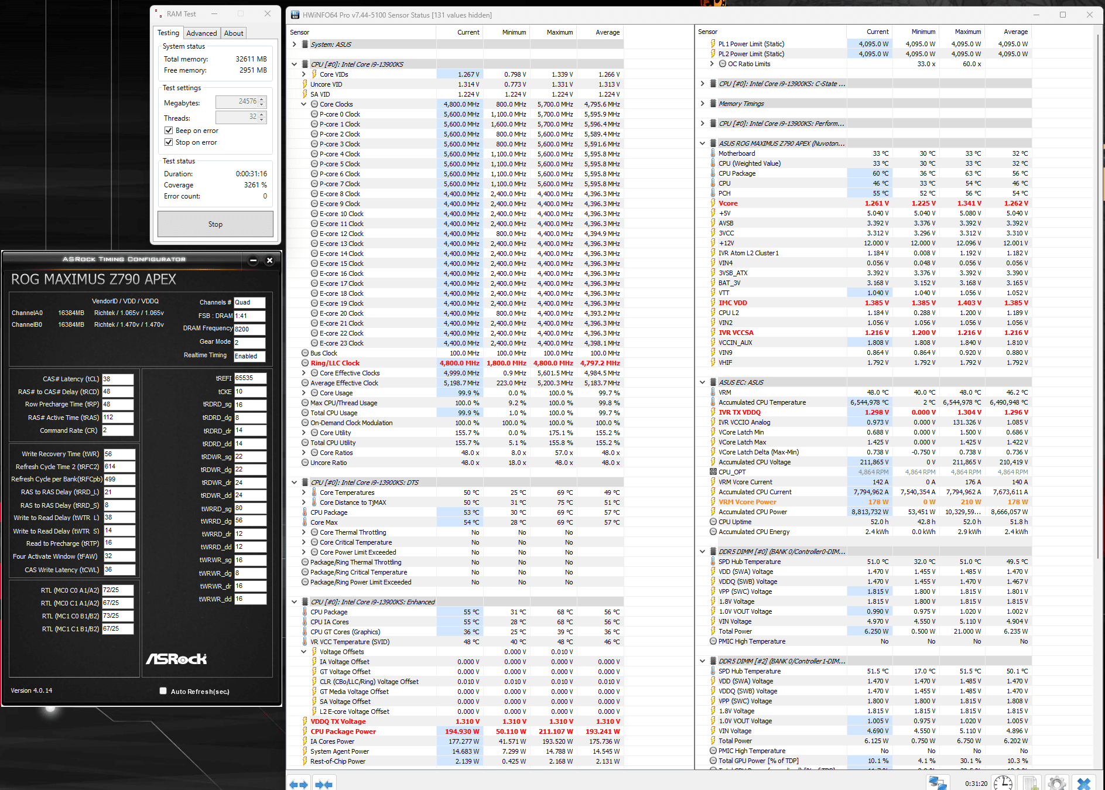Expand the Memory Timings group
This screenshot has width=1105, height=790.
tap(703, 104)
